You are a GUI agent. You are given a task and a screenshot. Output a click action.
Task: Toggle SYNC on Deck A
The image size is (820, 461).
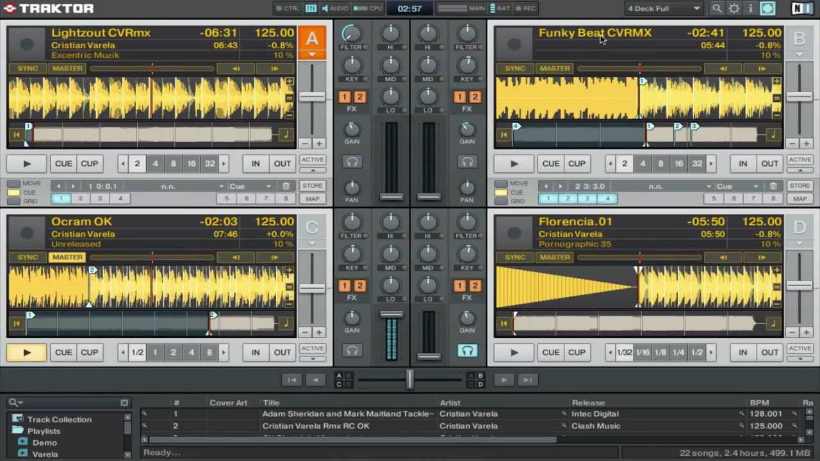coord(28,69)
